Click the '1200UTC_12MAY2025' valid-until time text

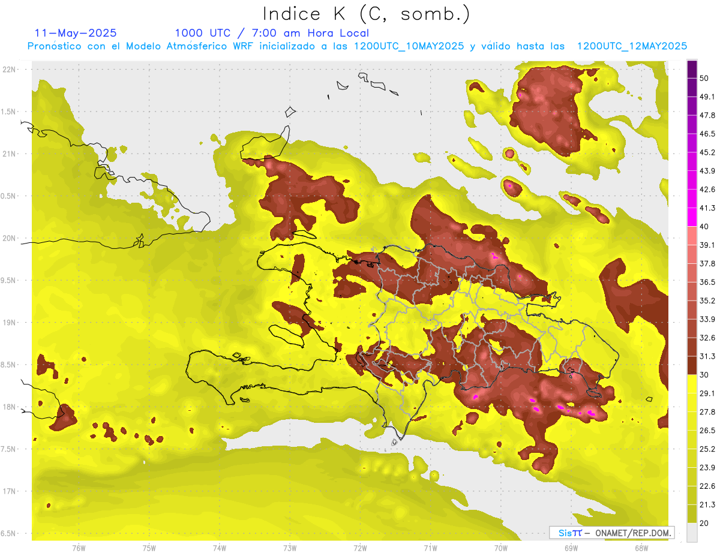(632, 46)
